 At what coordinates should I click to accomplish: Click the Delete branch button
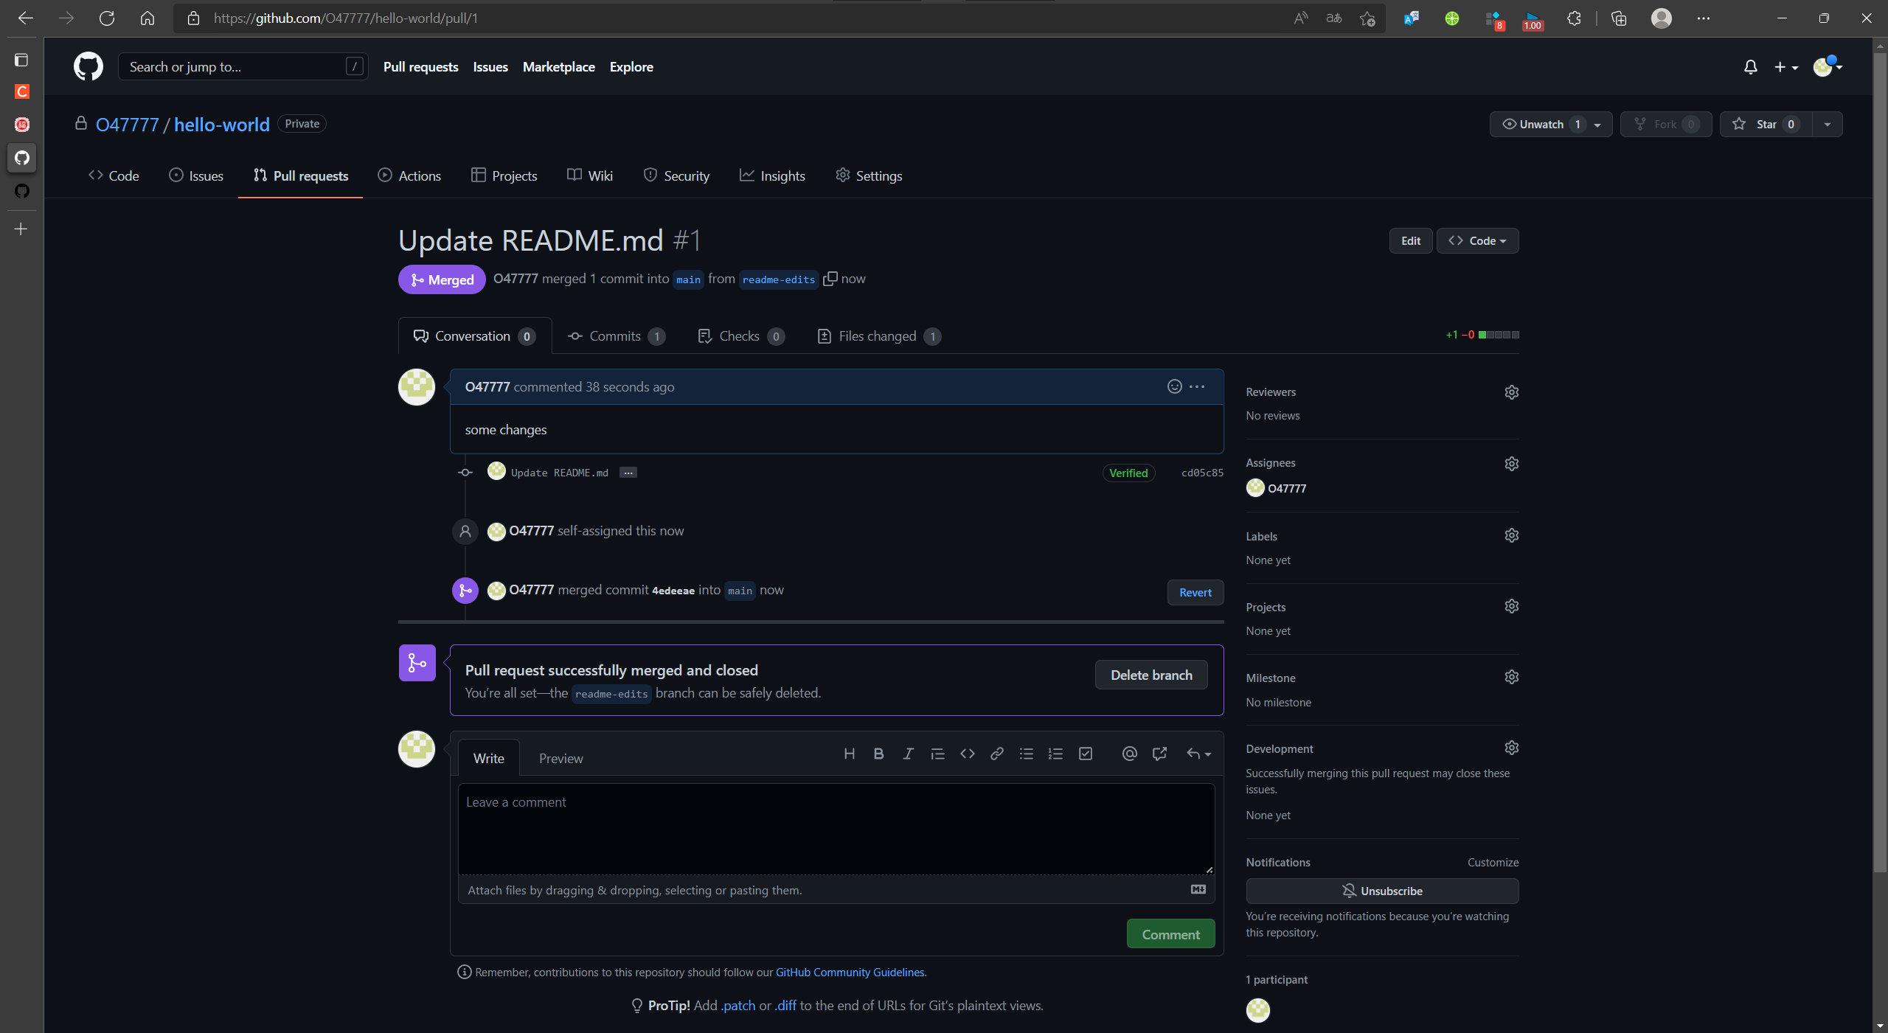[x=1150, y=675]
